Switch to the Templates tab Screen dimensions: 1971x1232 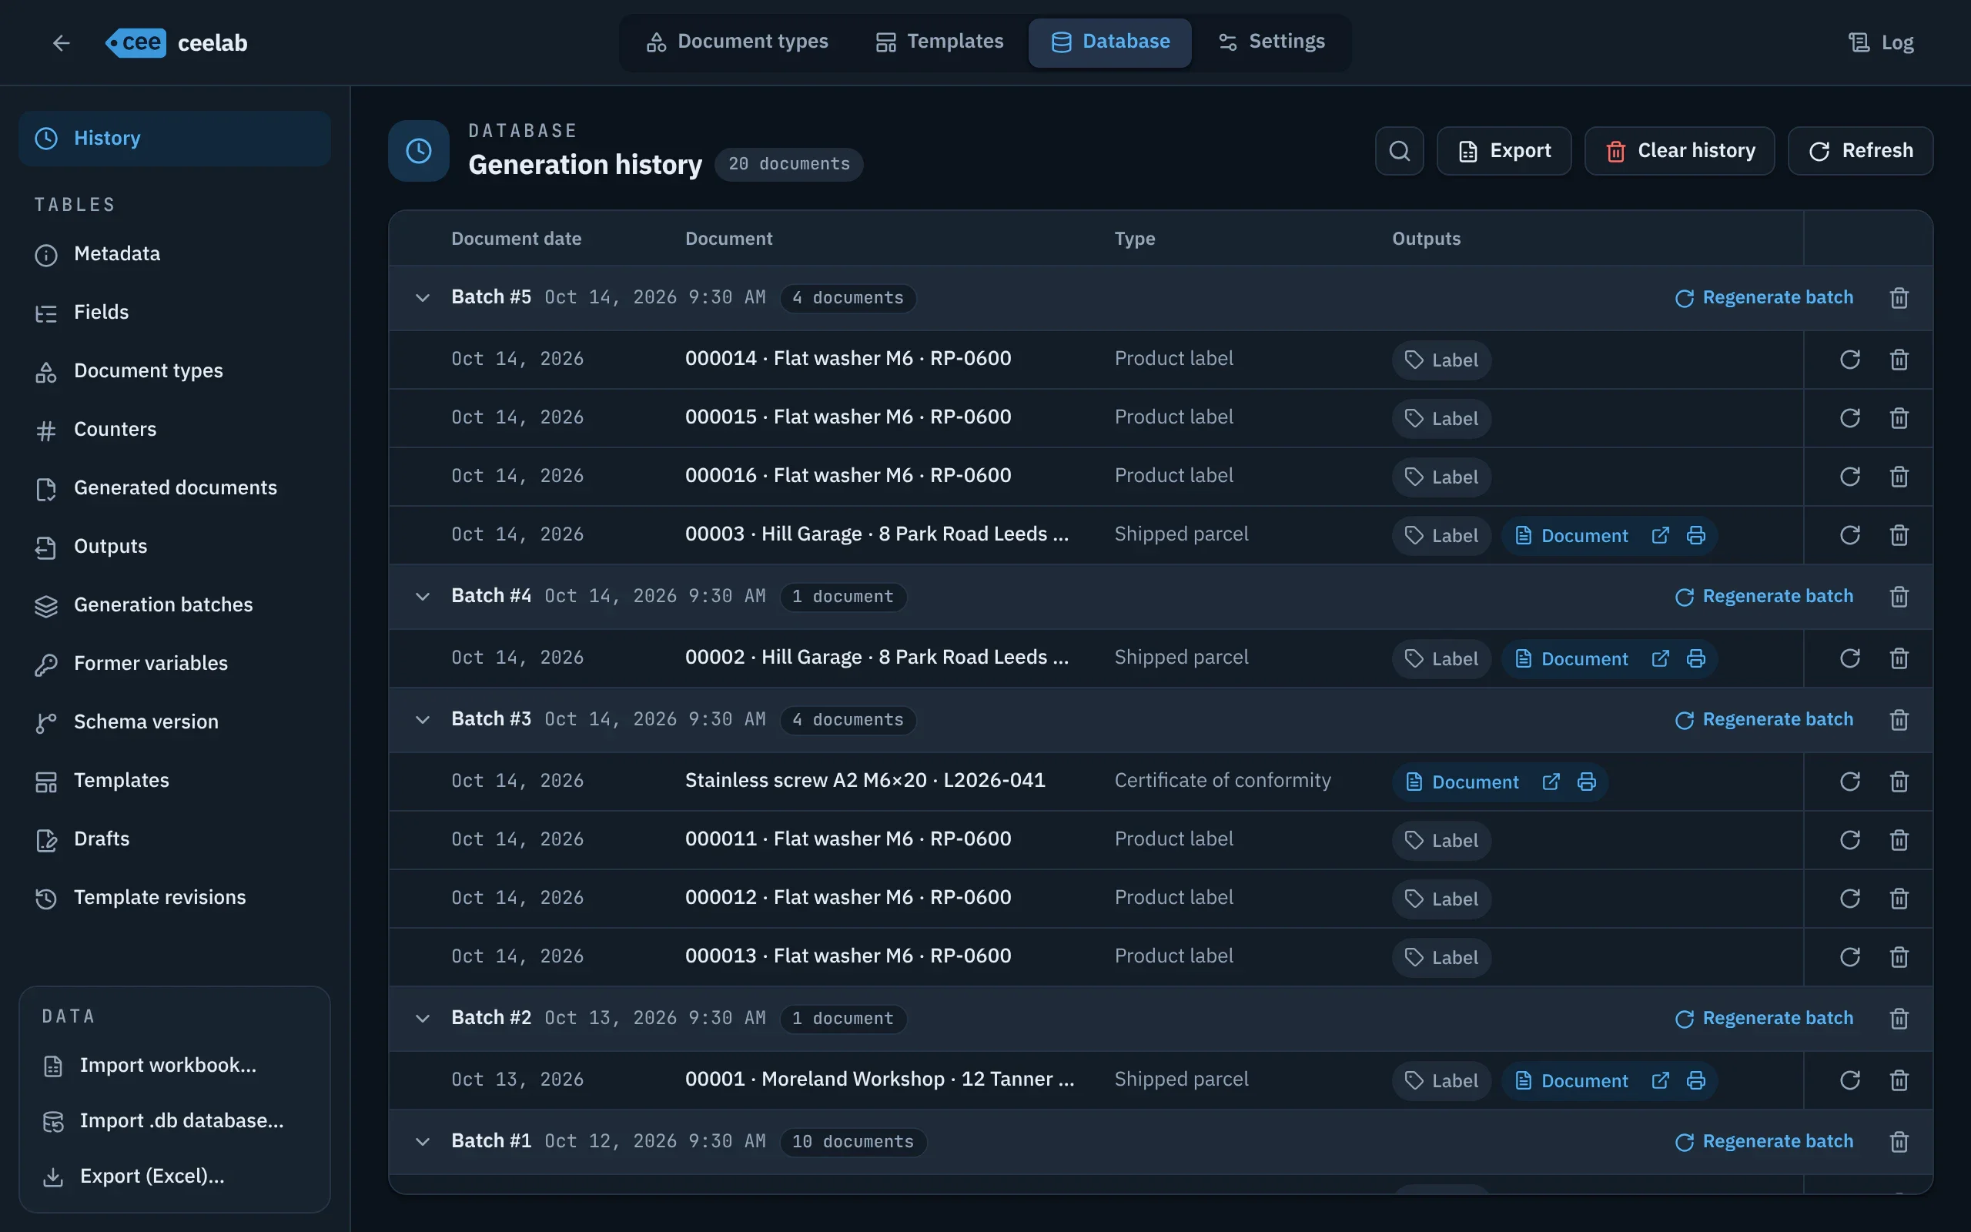(939, 42)
